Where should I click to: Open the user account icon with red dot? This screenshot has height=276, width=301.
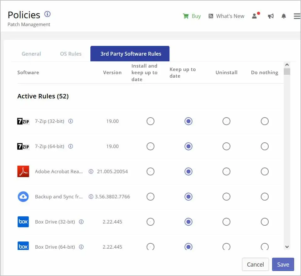tap(255, 16)
